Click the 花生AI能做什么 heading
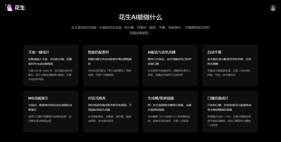 coord(140,17)
